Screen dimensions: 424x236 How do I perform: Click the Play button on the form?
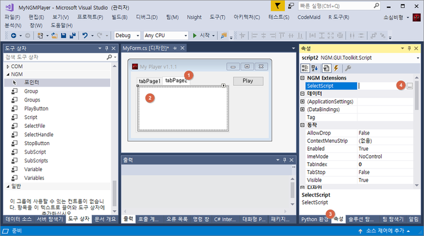[248, 81]
